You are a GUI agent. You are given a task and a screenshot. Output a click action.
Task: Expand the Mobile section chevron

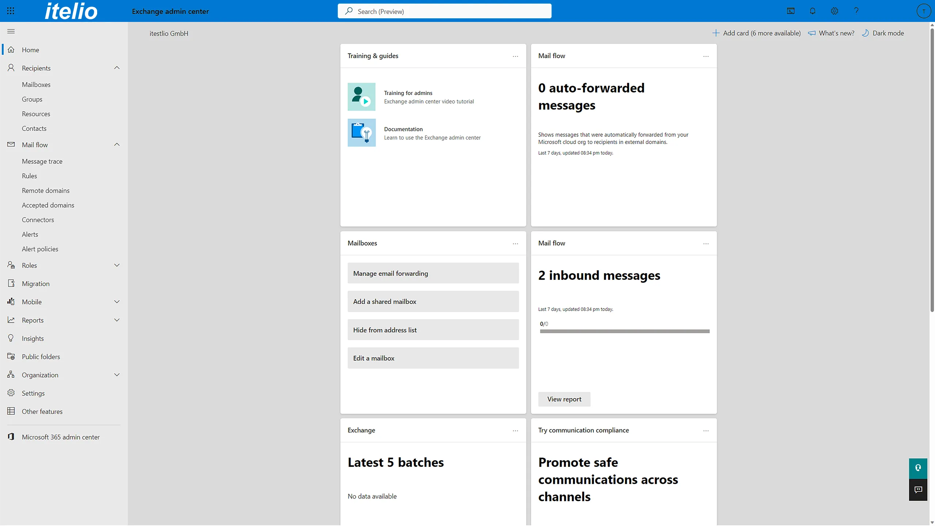(x=117, y=302)
